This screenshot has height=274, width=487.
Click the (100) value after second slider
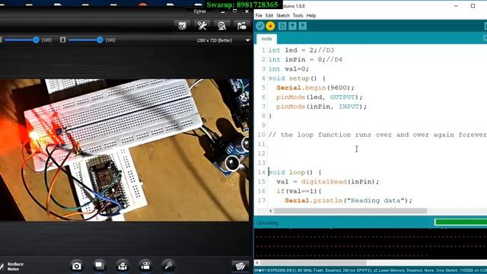(x=110, y=40)
